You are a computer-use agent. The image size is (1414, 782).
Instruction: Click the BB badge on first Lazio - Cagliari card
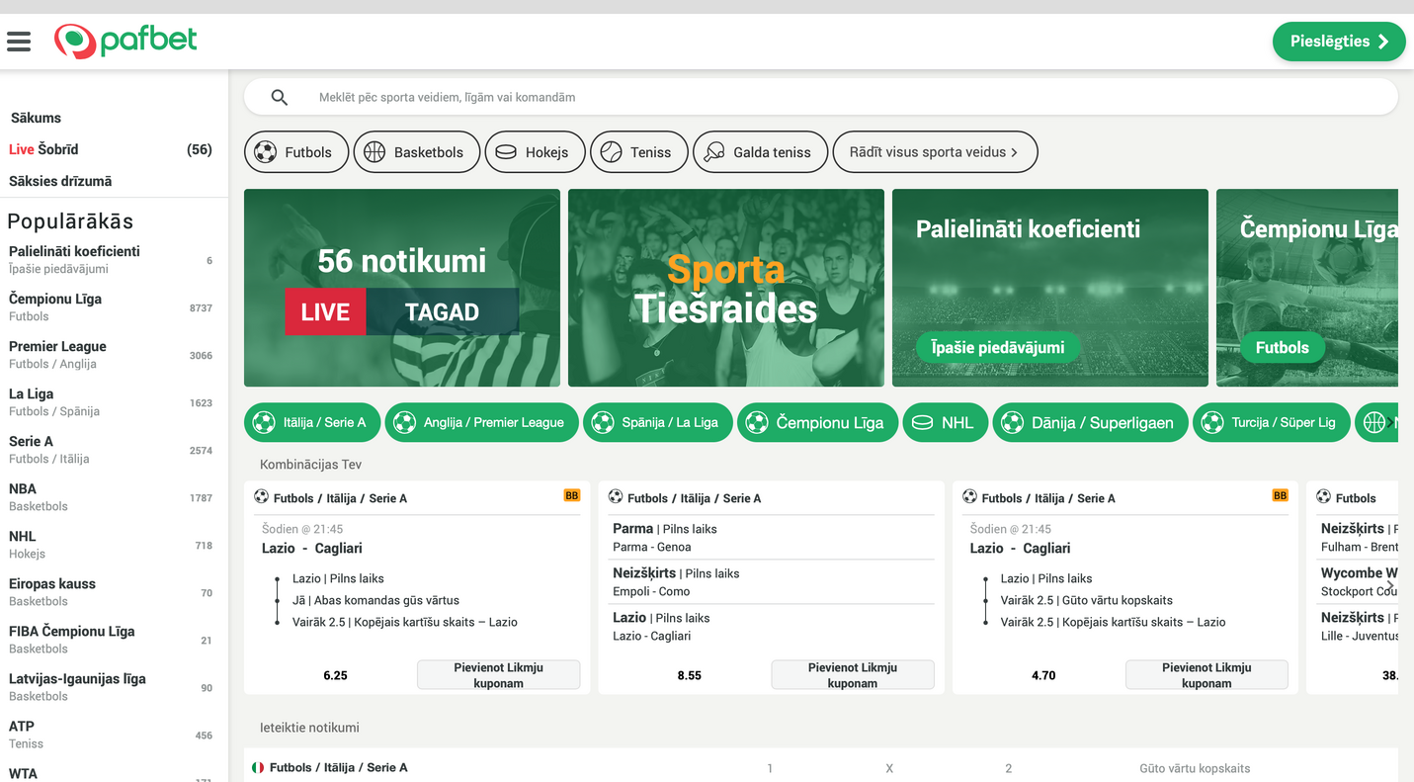572,495
